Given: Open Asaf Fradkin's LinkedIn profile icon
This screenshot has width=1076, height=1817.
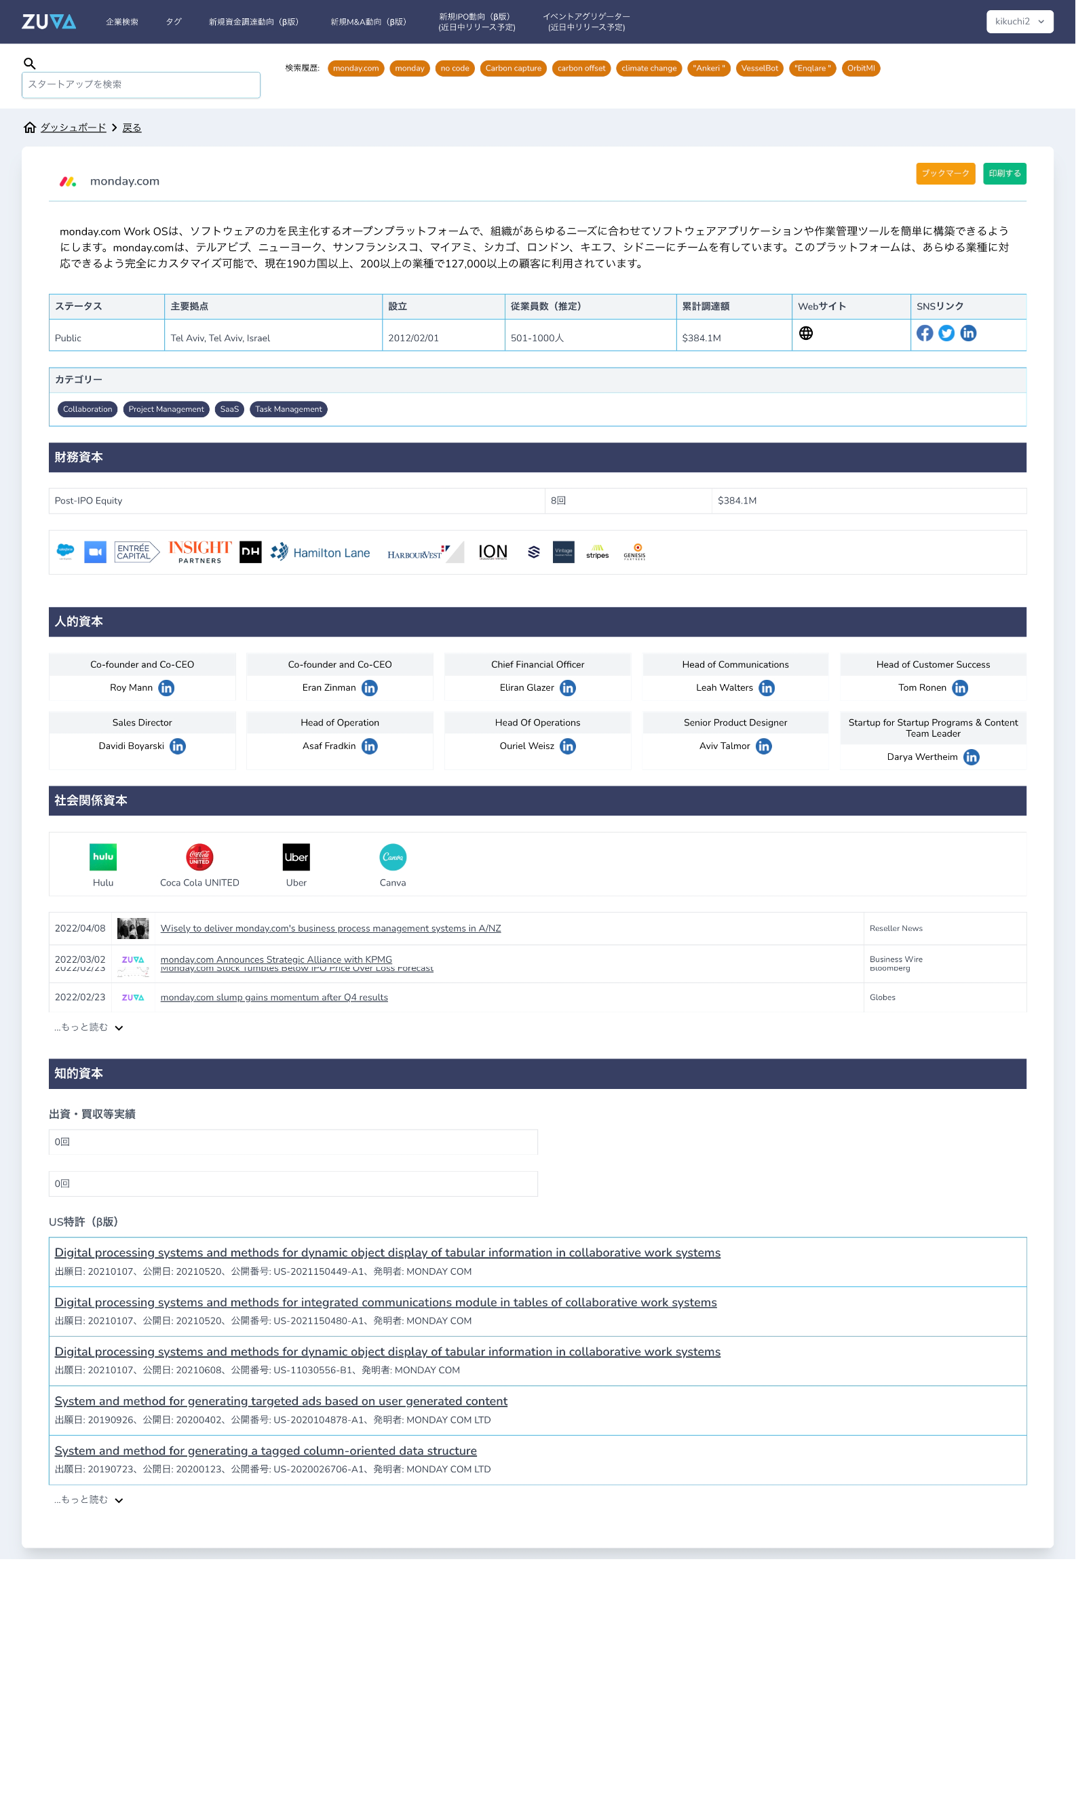Looking at the screenshot, I should 370,747.
